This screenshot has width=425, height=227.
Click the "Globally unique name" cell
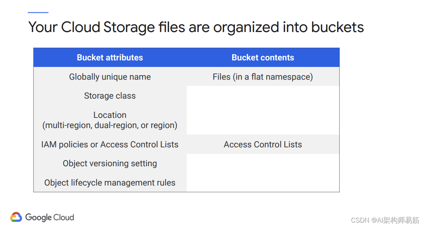[110, 77]
